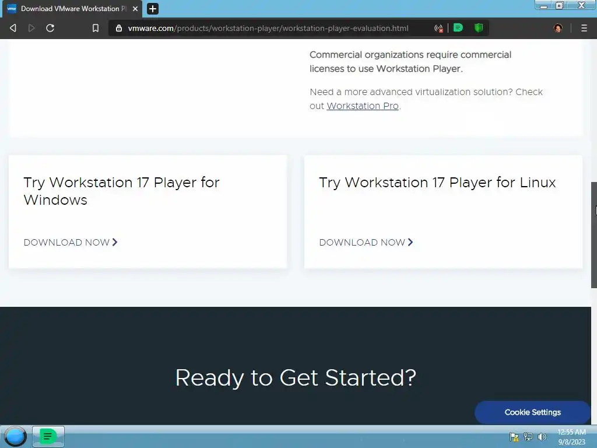The height and width of the screenshot is (448, 597).
Task: Open the browser hamburger menu
Action: [x=584, y=28]
